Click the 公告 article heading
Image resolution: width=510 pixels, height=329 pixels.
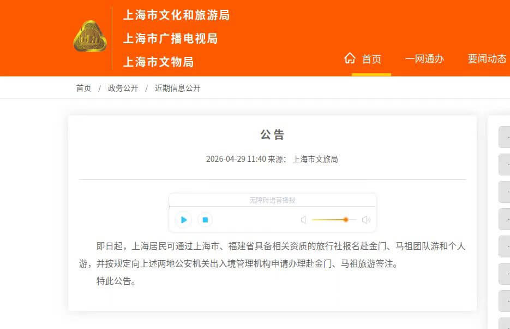(x=272, y=134)
